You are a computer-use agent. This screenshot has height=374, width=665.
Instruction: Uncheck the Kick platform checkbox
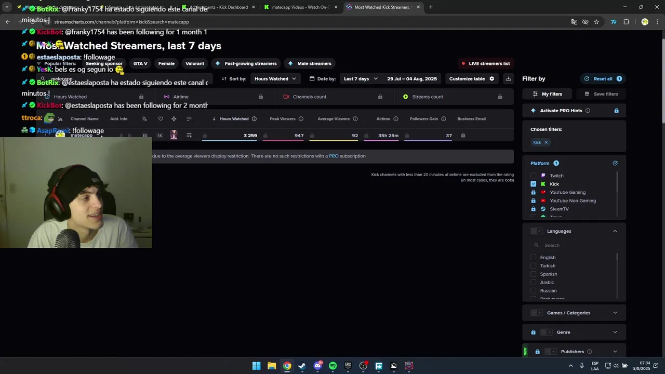pyautogui.click(x=534, y=184)
